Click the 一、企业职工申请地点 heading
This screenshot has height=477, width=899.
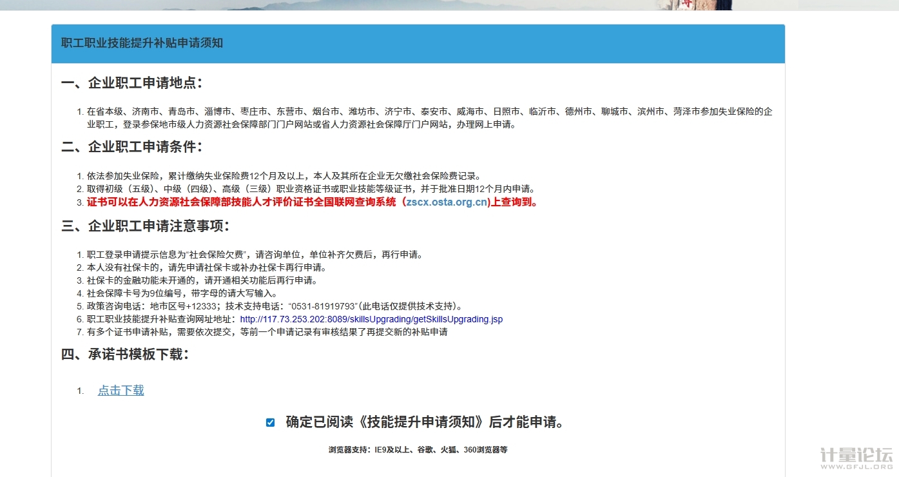132,83
